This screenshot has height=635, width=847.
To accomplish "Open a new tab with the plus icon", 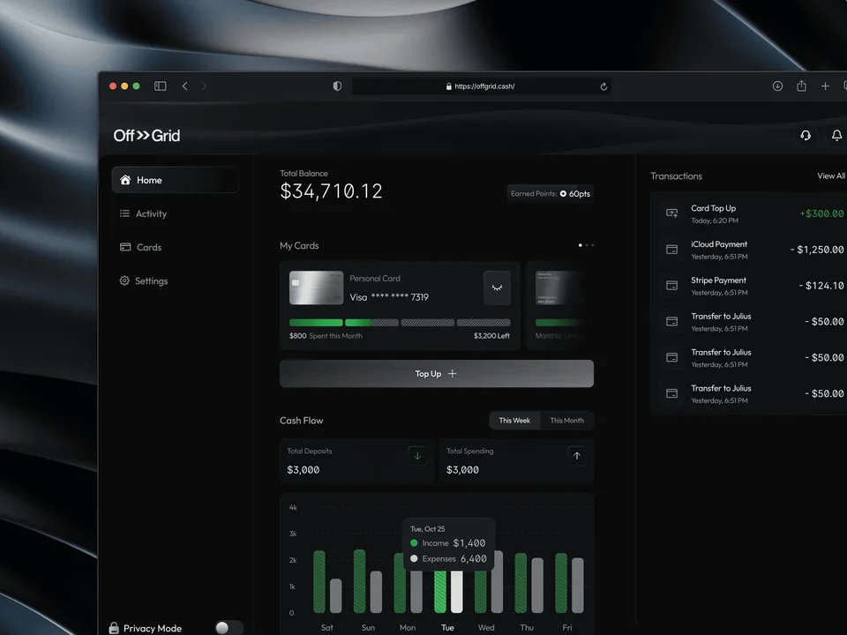I will point(826,86).
